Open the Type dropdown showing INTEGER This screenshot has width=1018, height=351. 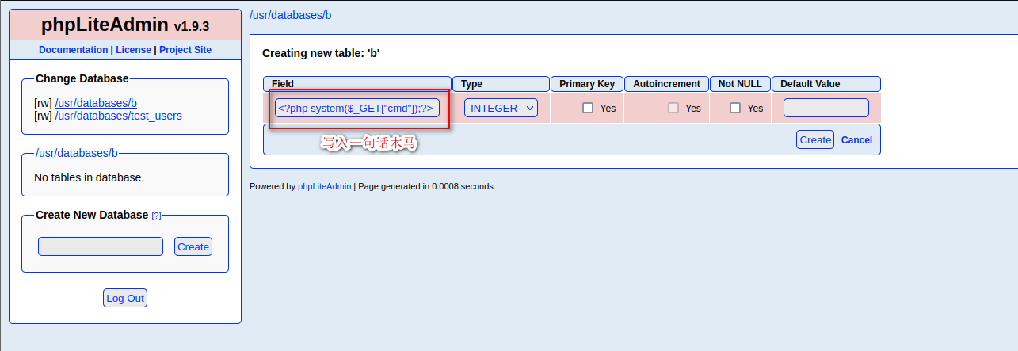point(501,108)
